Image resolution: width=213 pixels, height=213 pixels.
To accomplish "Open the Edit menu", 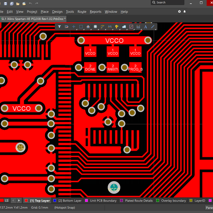I will pos(10,12).
